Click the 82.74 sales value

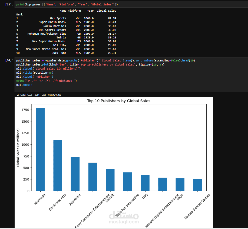(112, 18)
